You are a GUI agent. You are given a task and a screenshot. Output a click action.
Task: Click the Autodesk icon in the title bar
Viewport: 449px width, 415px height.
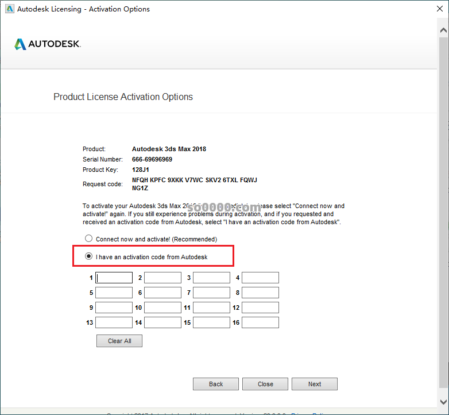click(x=9, y=9)
